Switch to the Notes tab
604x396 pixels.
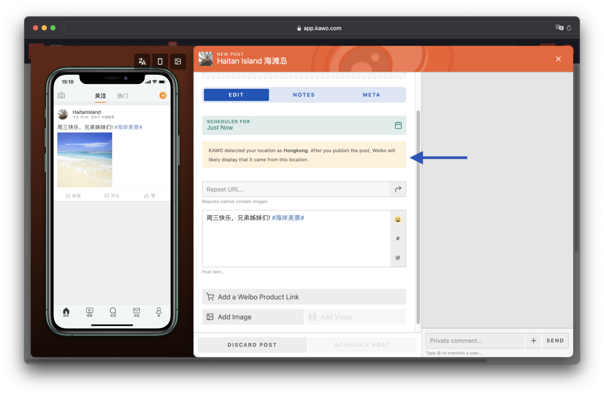[304, 95]
